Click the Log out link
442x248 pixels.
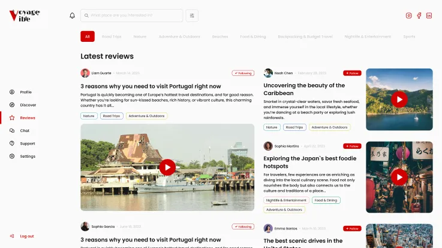pyautogui.click(x=27, y=236)
